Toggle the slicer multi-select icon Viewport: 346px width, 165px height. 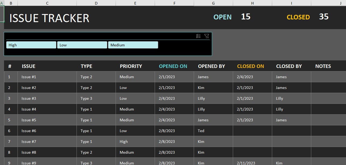198,36
